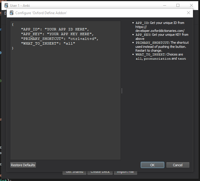Click the Get Shared button behind dialog
200x181 pixels.
(x=74, y=172)
